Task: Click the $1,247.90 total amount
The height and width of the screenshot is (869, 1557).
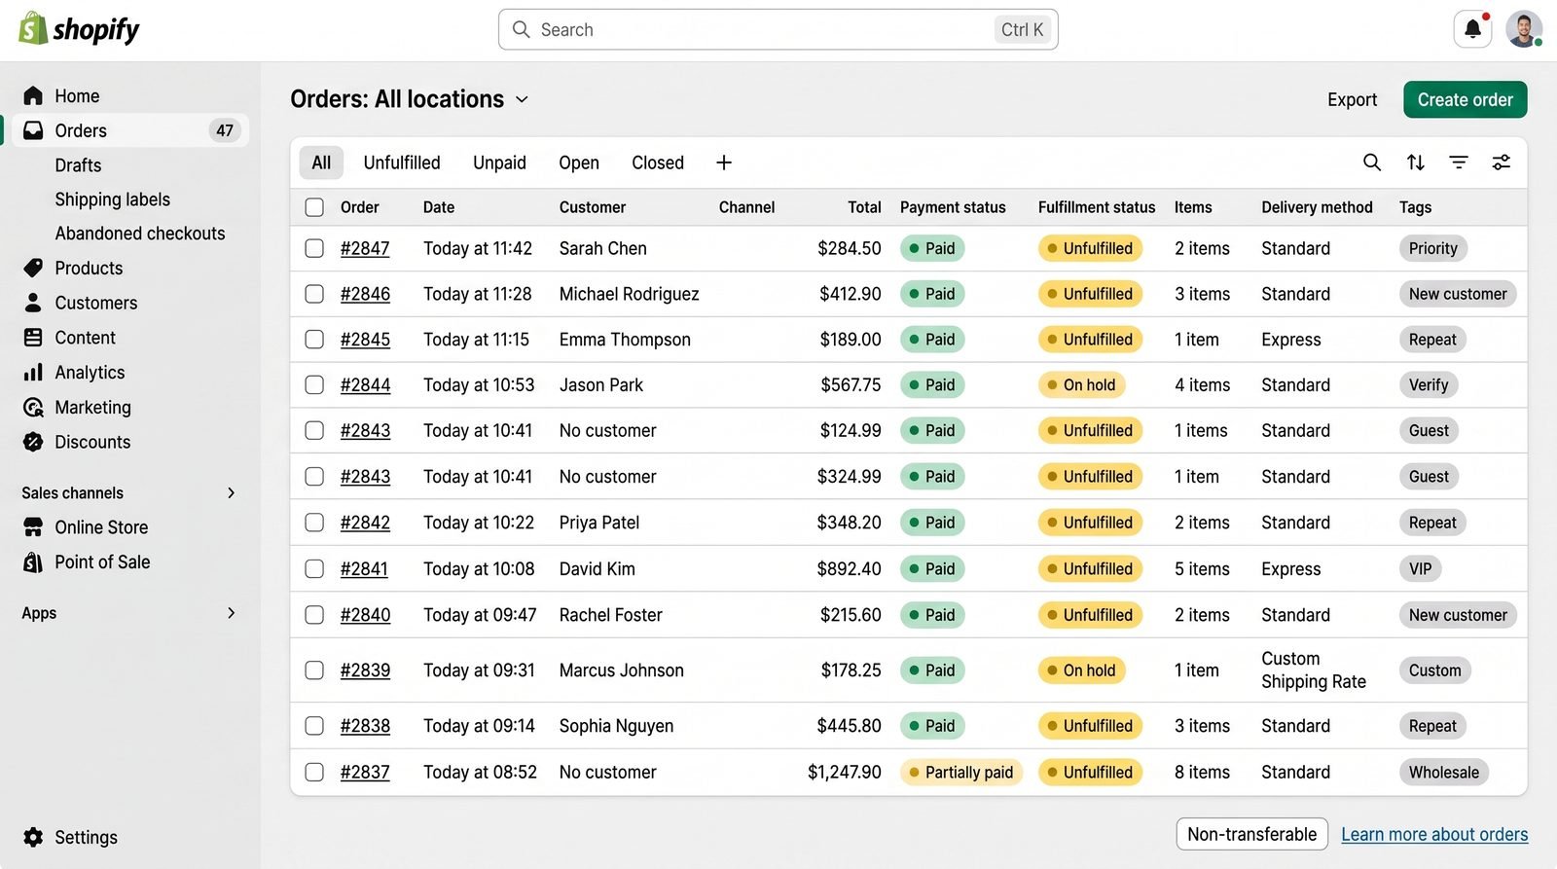Action: [x=845, y=773]
